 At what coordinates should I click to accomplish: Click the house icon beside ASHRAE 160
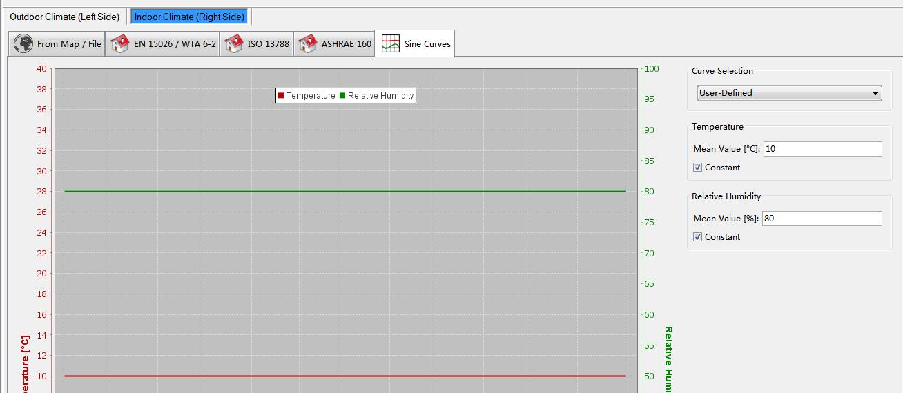pos(308,43)
